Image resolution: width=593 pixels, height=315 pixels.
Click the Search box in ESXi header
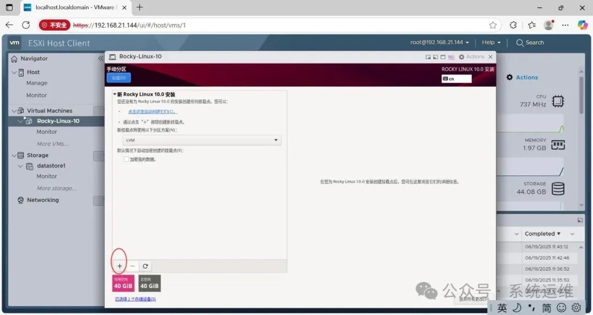pyautogui.click(x=530, y=42)
